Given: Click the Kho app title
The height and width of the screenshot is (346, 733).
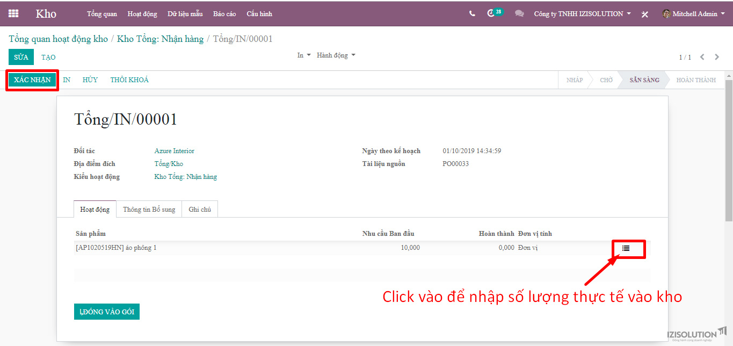Looking at the screenshot, I should point(46,13).
